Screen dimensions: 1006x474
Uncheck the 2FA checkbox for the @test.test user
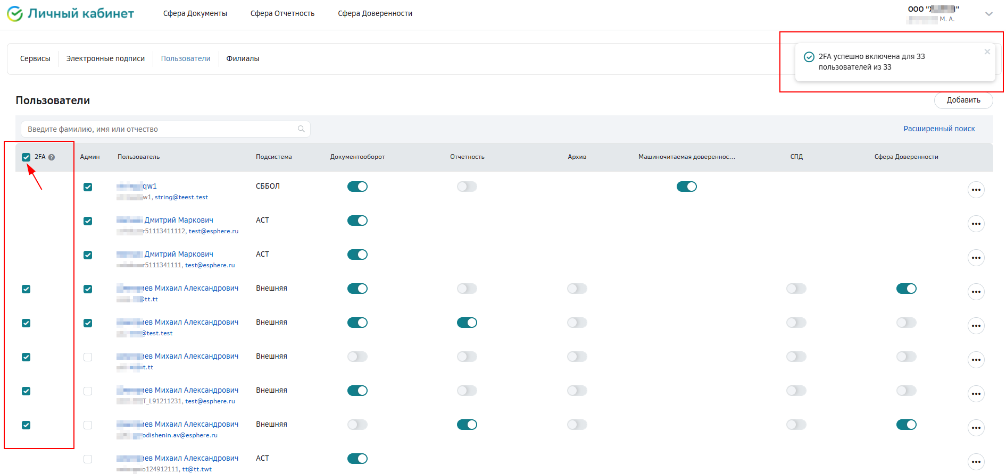(x=26, y=323)
